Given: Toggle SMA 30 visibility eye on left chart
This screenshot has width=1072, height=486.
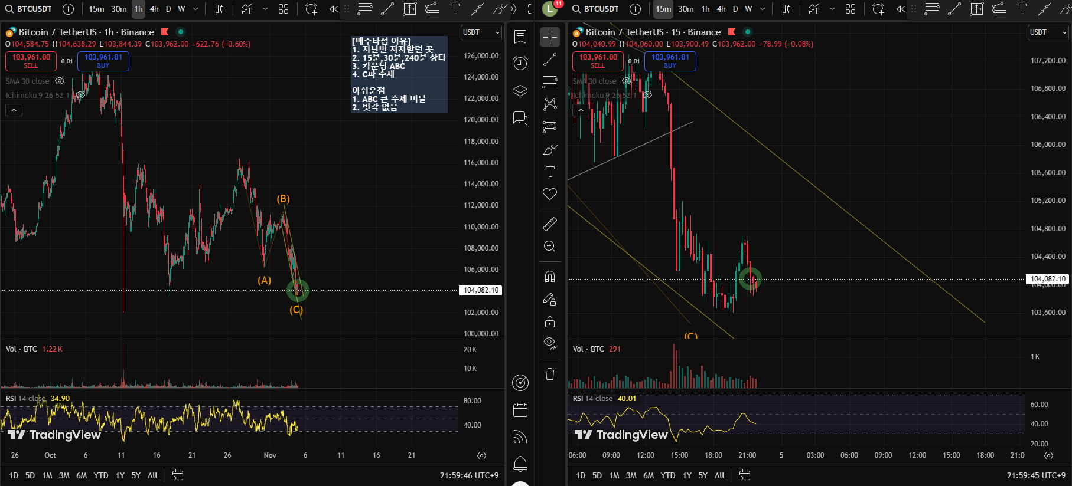Looking at the screenshot, I should pos(60,81).
